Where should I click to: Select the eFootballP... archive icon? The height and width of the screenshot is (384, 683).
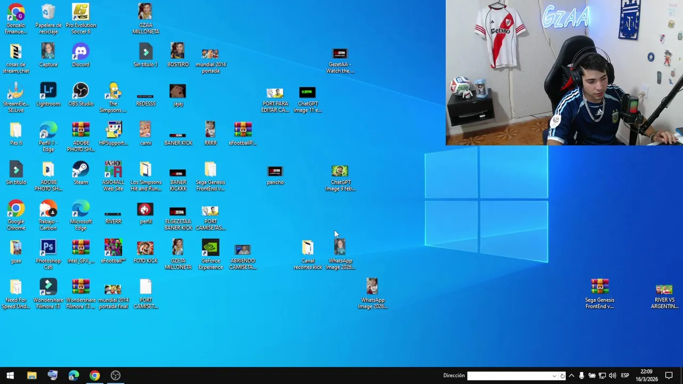[243, 134]
